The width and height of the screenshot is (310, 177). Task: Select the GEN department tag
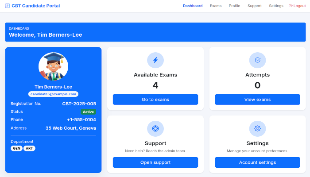16,148
